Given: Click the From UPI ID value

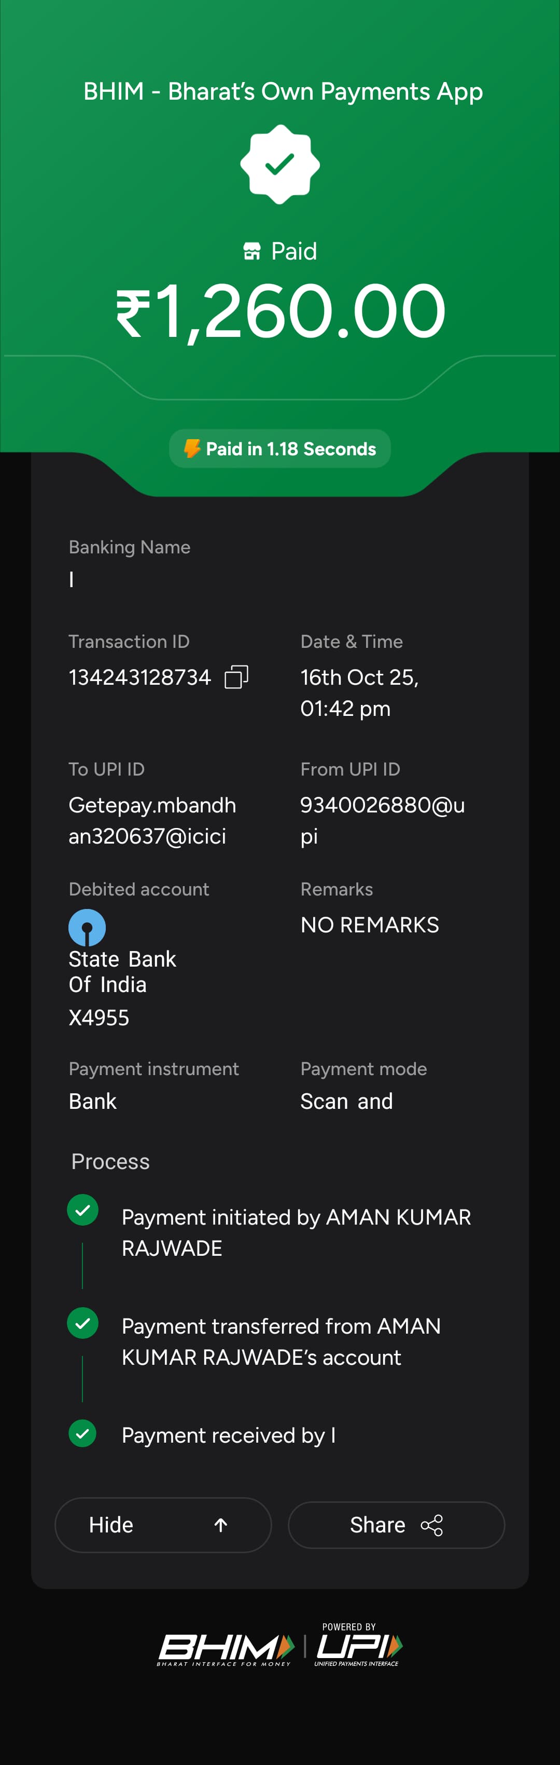Looking at the screenshot, I should [382, 820].
